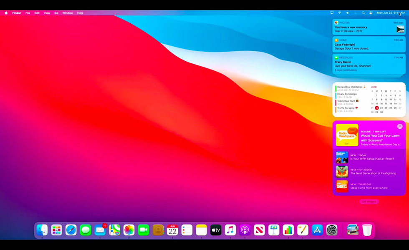409x250 pixels.
Task: Open the Apple TV app in Dock
Action: [x=216, y=230]
